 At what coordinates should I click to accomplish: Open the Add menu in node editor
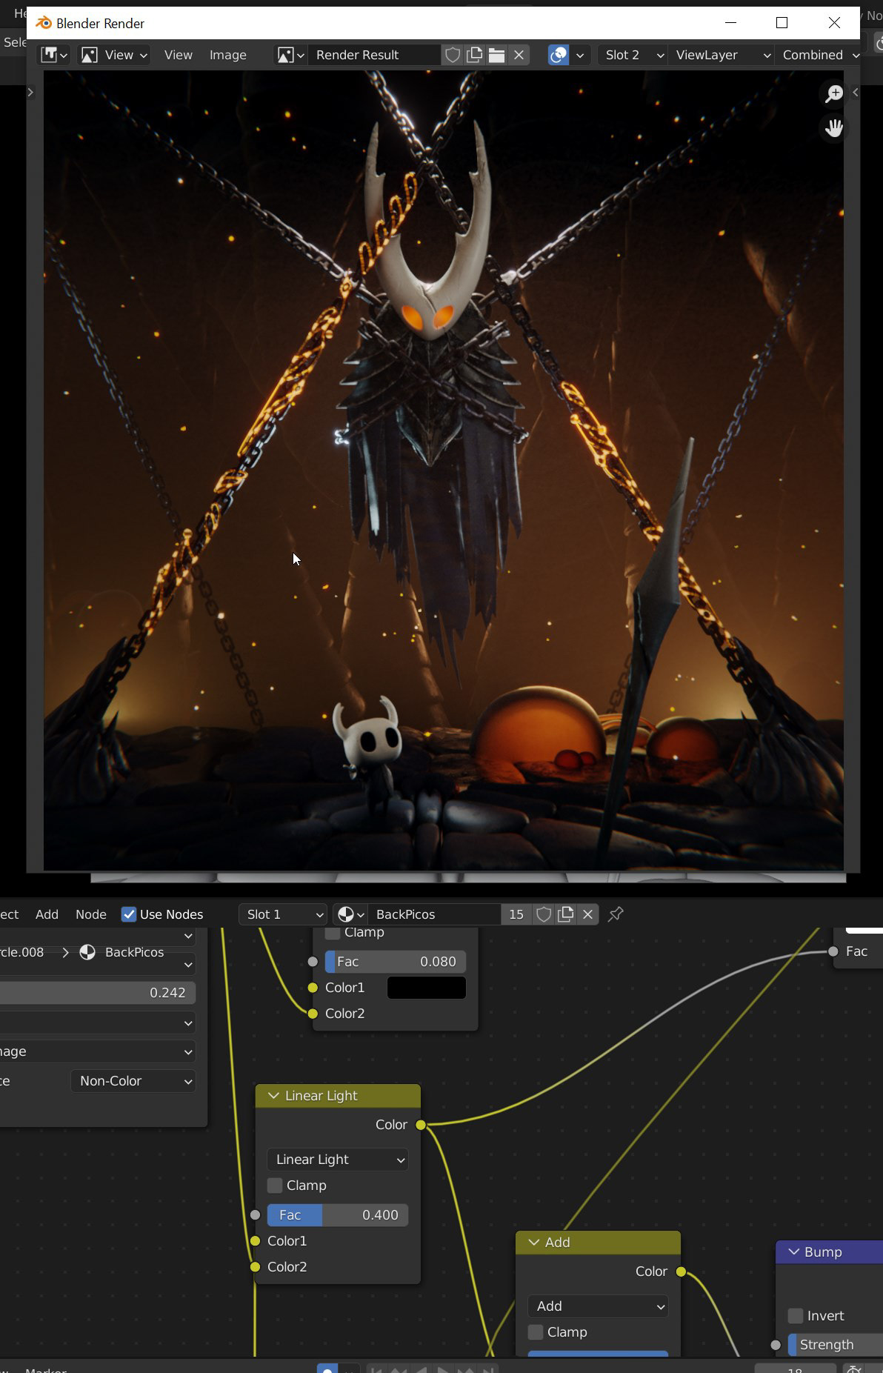click(47, 914)
